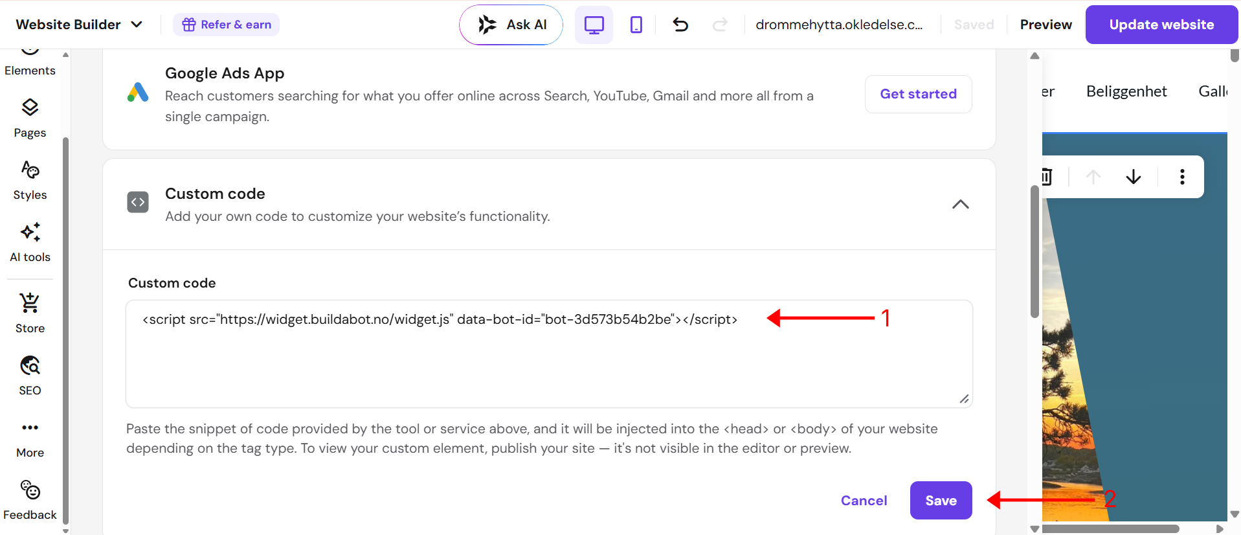1241x535 pixels.
Task: Delete the selected section with trash icon
Action: 1047,177
